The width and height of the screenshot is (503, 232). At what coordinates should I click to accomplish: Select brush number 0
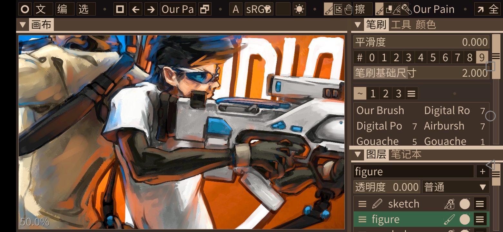click(x=372, y=58)
